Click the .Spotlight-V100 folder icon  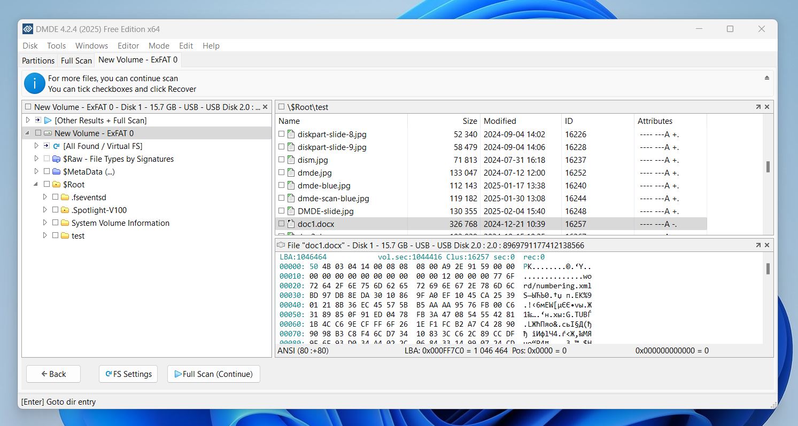tap(65, 210)
